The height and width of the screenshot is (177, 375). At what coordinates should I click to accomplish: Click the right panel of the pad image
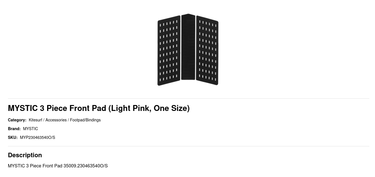207,50
